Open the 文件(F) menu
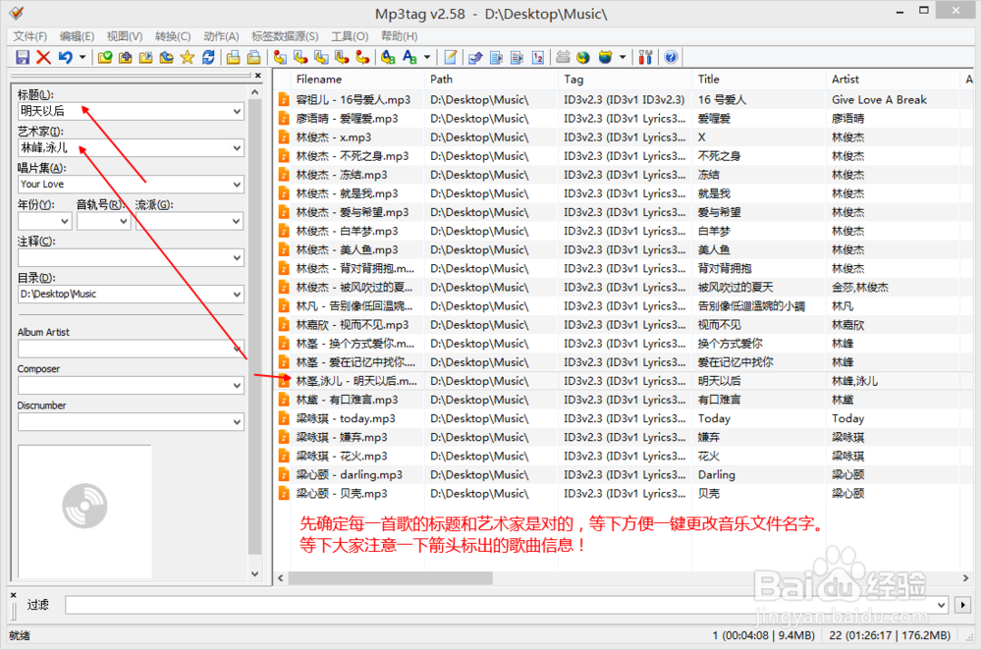Viewport: 982px width, 650px height. [30, 36]
